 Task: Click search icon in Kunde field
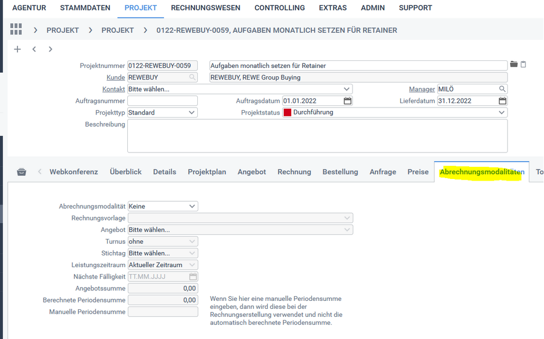[192, 77]
